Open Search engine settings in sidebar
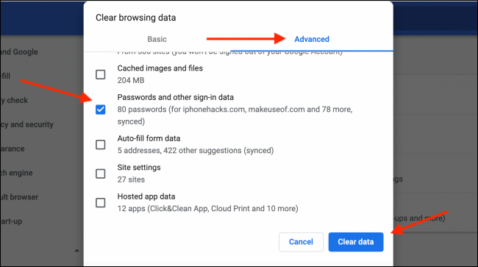Viewport: 478px width, 267px height. (16, 173)
